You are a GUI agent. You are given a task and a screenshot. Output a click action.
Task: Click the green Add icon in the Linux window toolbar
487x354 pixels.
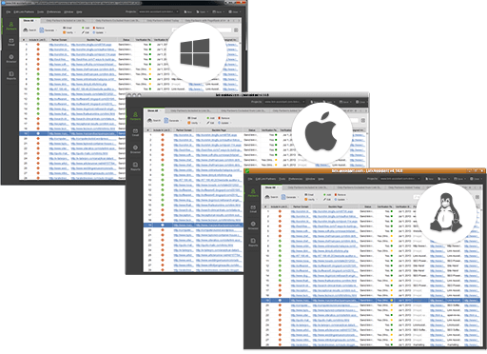(x=324, y=195)
